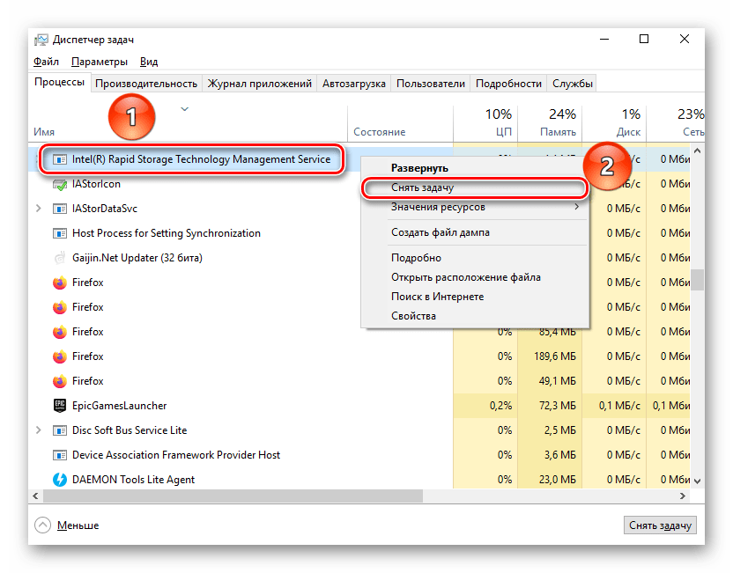This screenshot has height=573, width=733.
Task: Click the IAStorIcon process icon
Action: [60, 184]
